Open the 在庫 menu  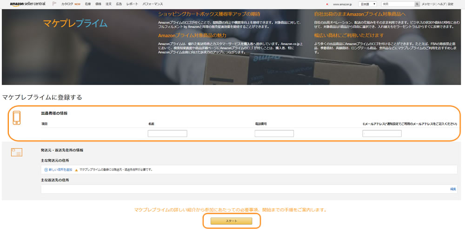pyautogui.click(x=87, y=4)
